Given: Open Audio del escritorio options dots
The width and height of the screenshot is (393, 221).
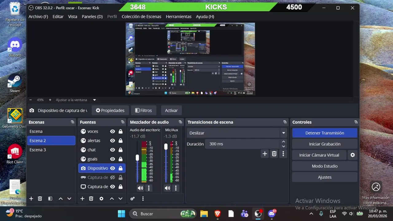Looking at the screenshot, I should coord(149,188).
